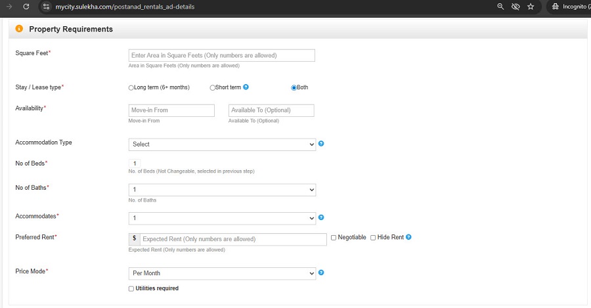Expand the No of Baths dropdown
Screen dimensions: 591x308
pyautogui.click(x=222, y=190)
